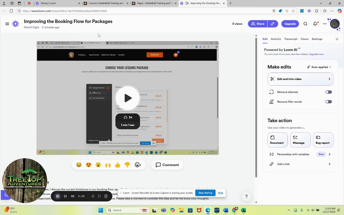Switch to Lessons | Basketball Training tab
The width and height of the screenshot is (344, 215).
(106, 3)
